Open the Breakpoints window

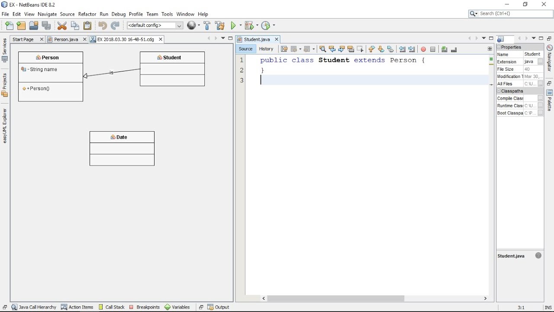tap(144, 307)
